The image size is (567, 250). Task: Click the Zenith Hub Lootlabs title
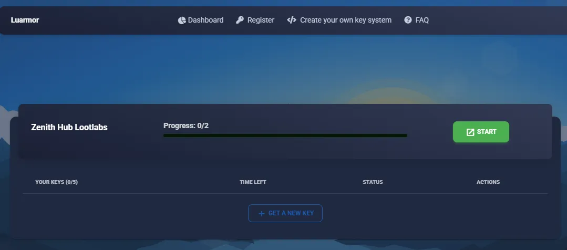click(69, 128)
